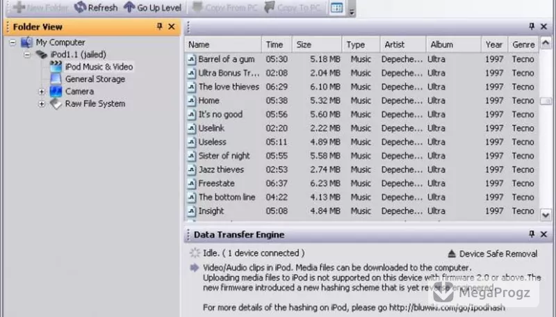Click the idle status spinner icon
Screen dimensions: 556x317
pos(195,253)
